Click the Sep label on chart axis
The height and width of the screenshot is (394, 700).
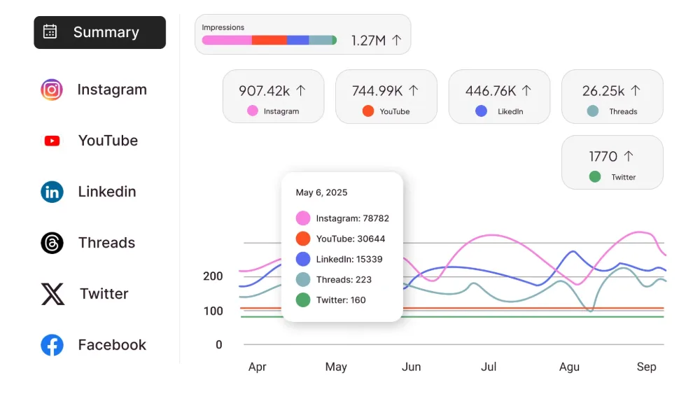646,367
